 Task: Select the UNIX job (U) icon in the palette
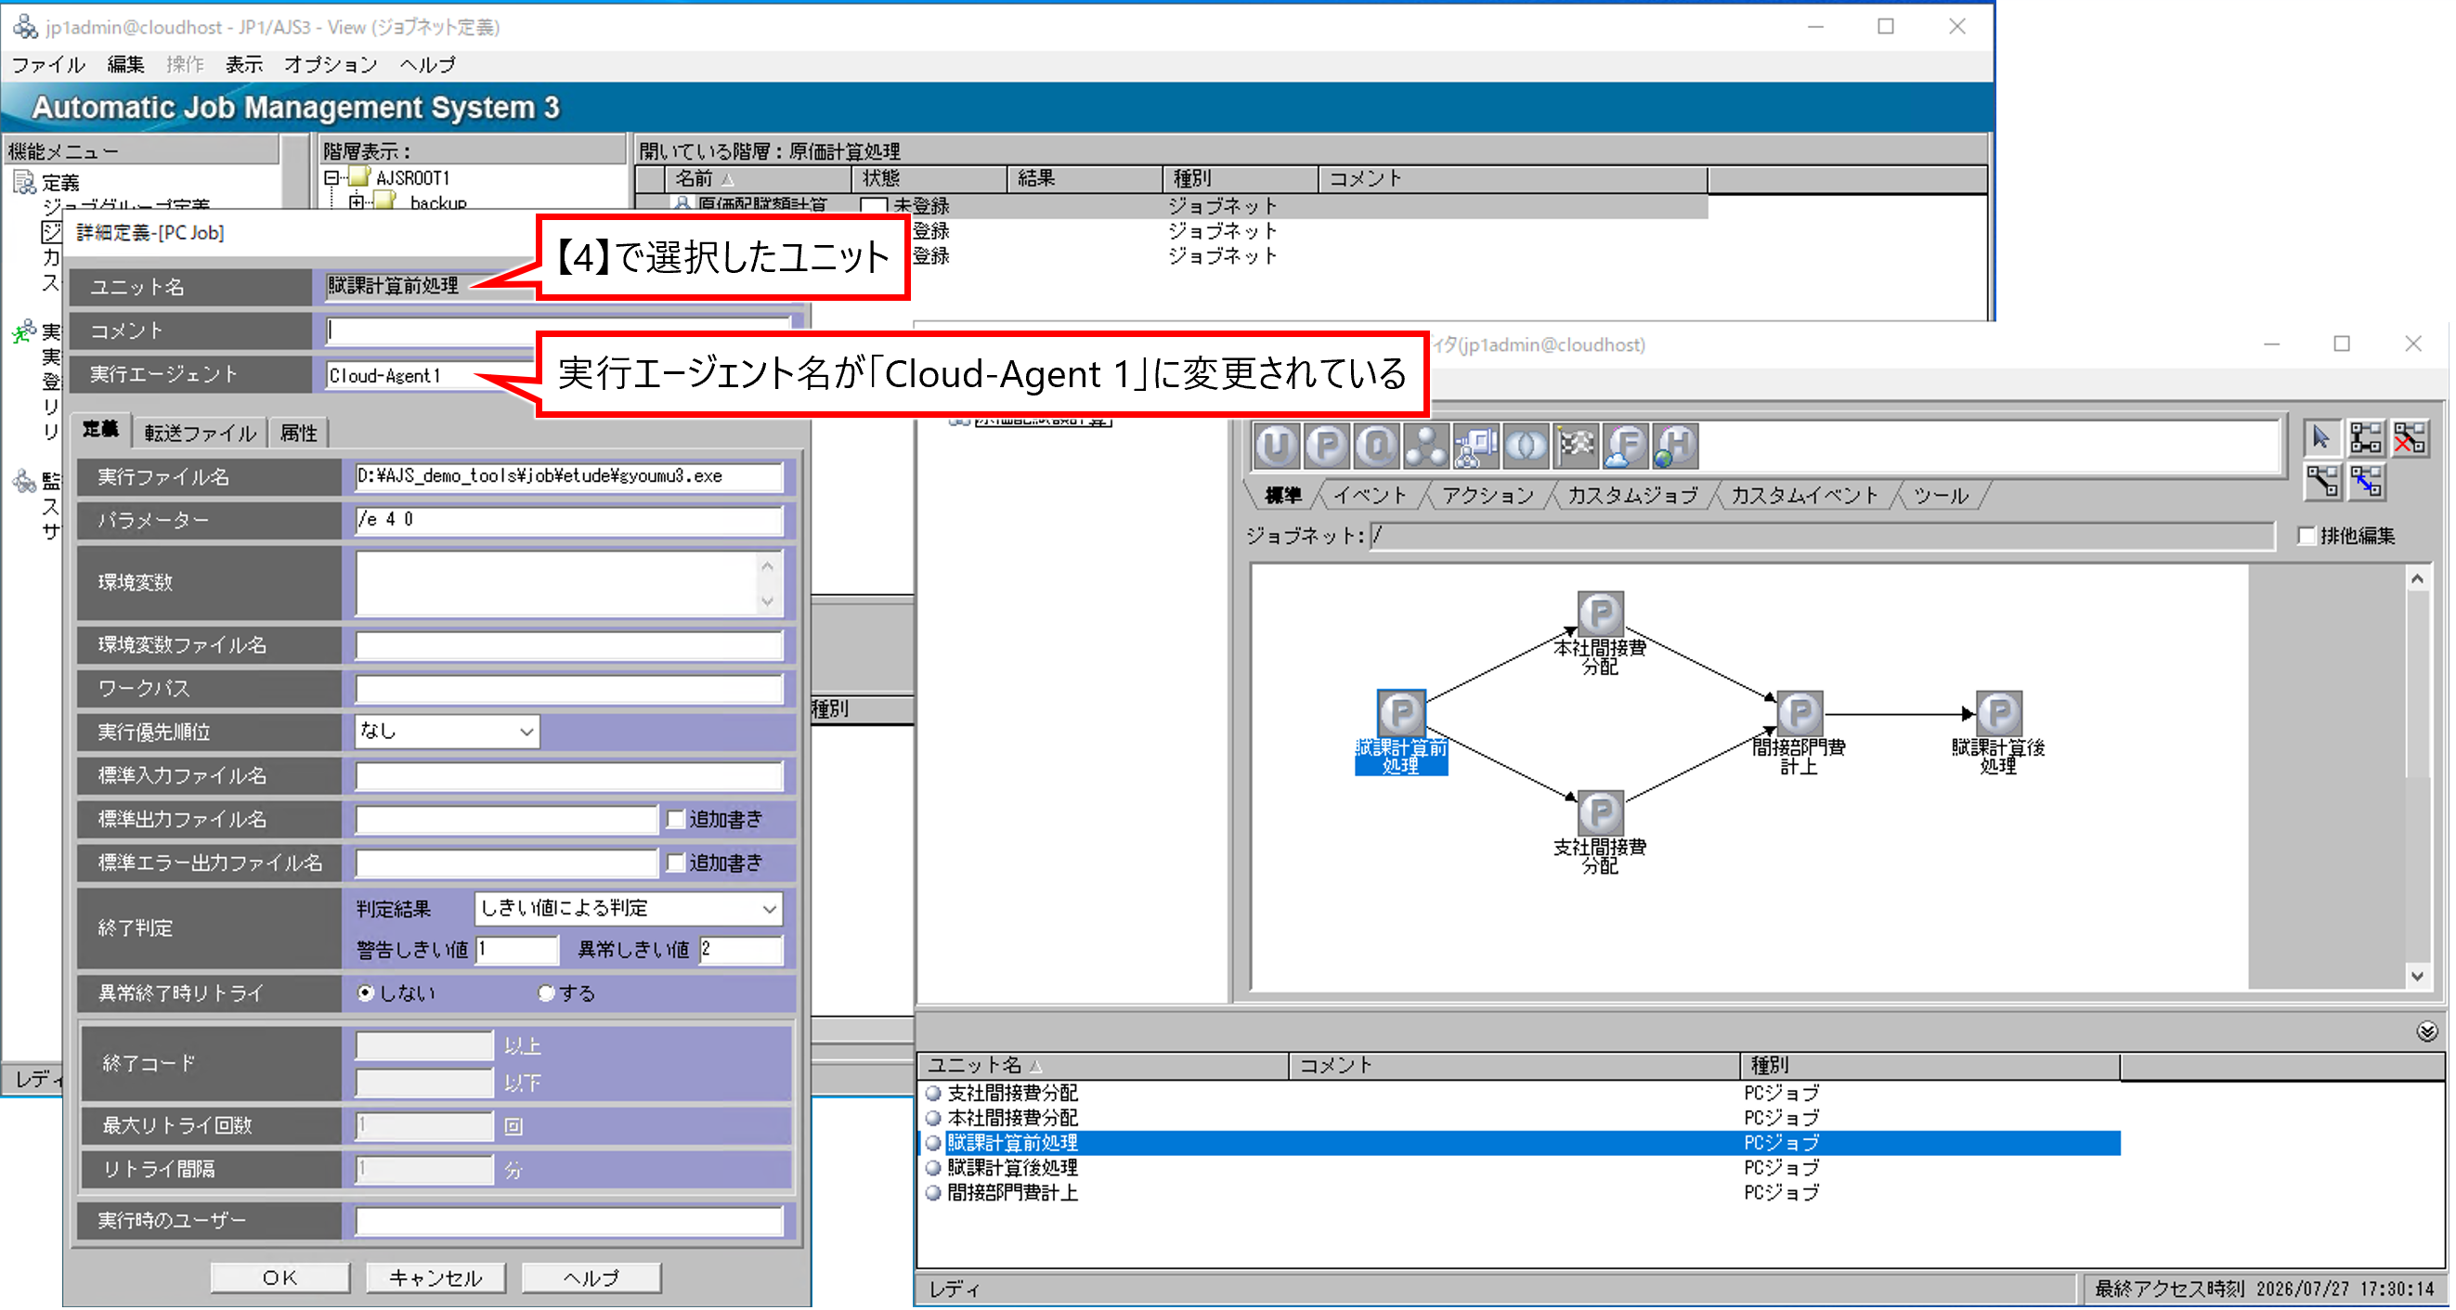[1278, 447]
